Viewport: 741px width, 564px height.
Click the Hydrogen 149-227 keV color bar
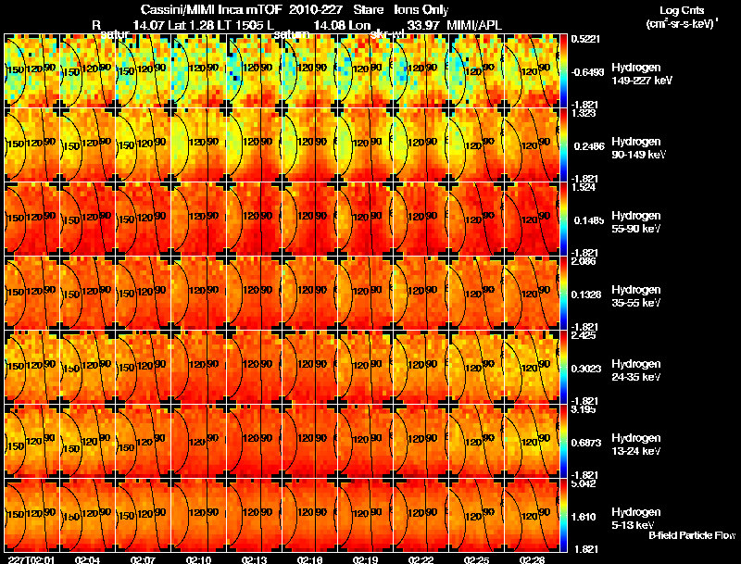563,71
